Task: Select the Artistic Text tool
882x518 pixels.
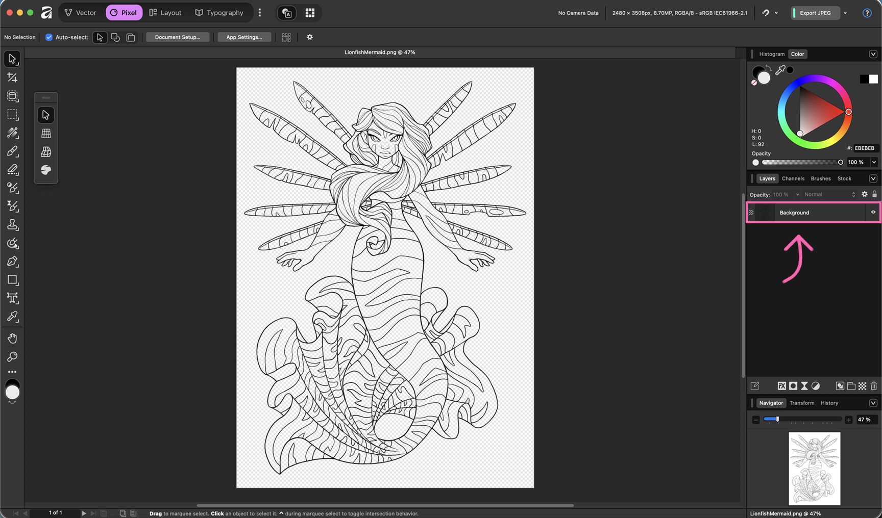Action: point(12,298)
